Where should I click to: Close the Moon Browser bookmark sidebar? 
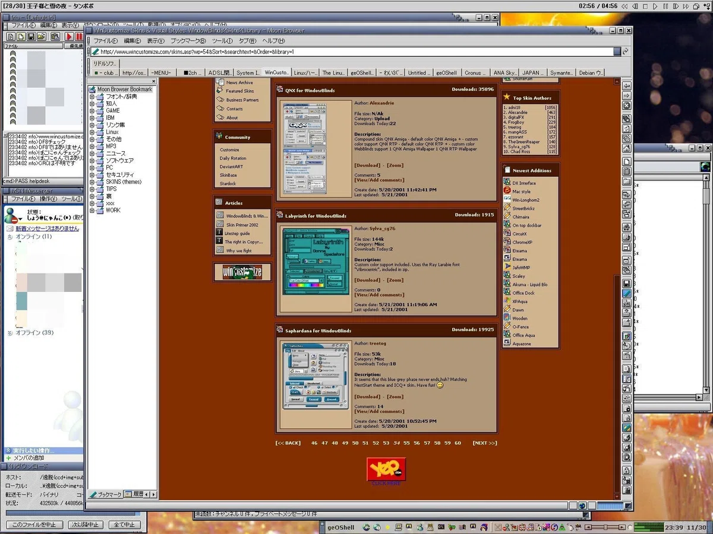tap(153, 81)
